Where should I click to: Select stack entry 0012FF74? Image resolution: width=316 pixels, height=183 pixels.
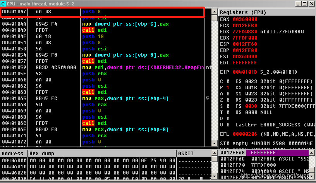pyautogui.click(x=264, y=171)
